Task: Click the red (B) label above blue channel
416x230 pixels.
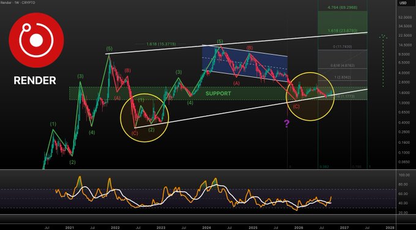Action: 250,48
